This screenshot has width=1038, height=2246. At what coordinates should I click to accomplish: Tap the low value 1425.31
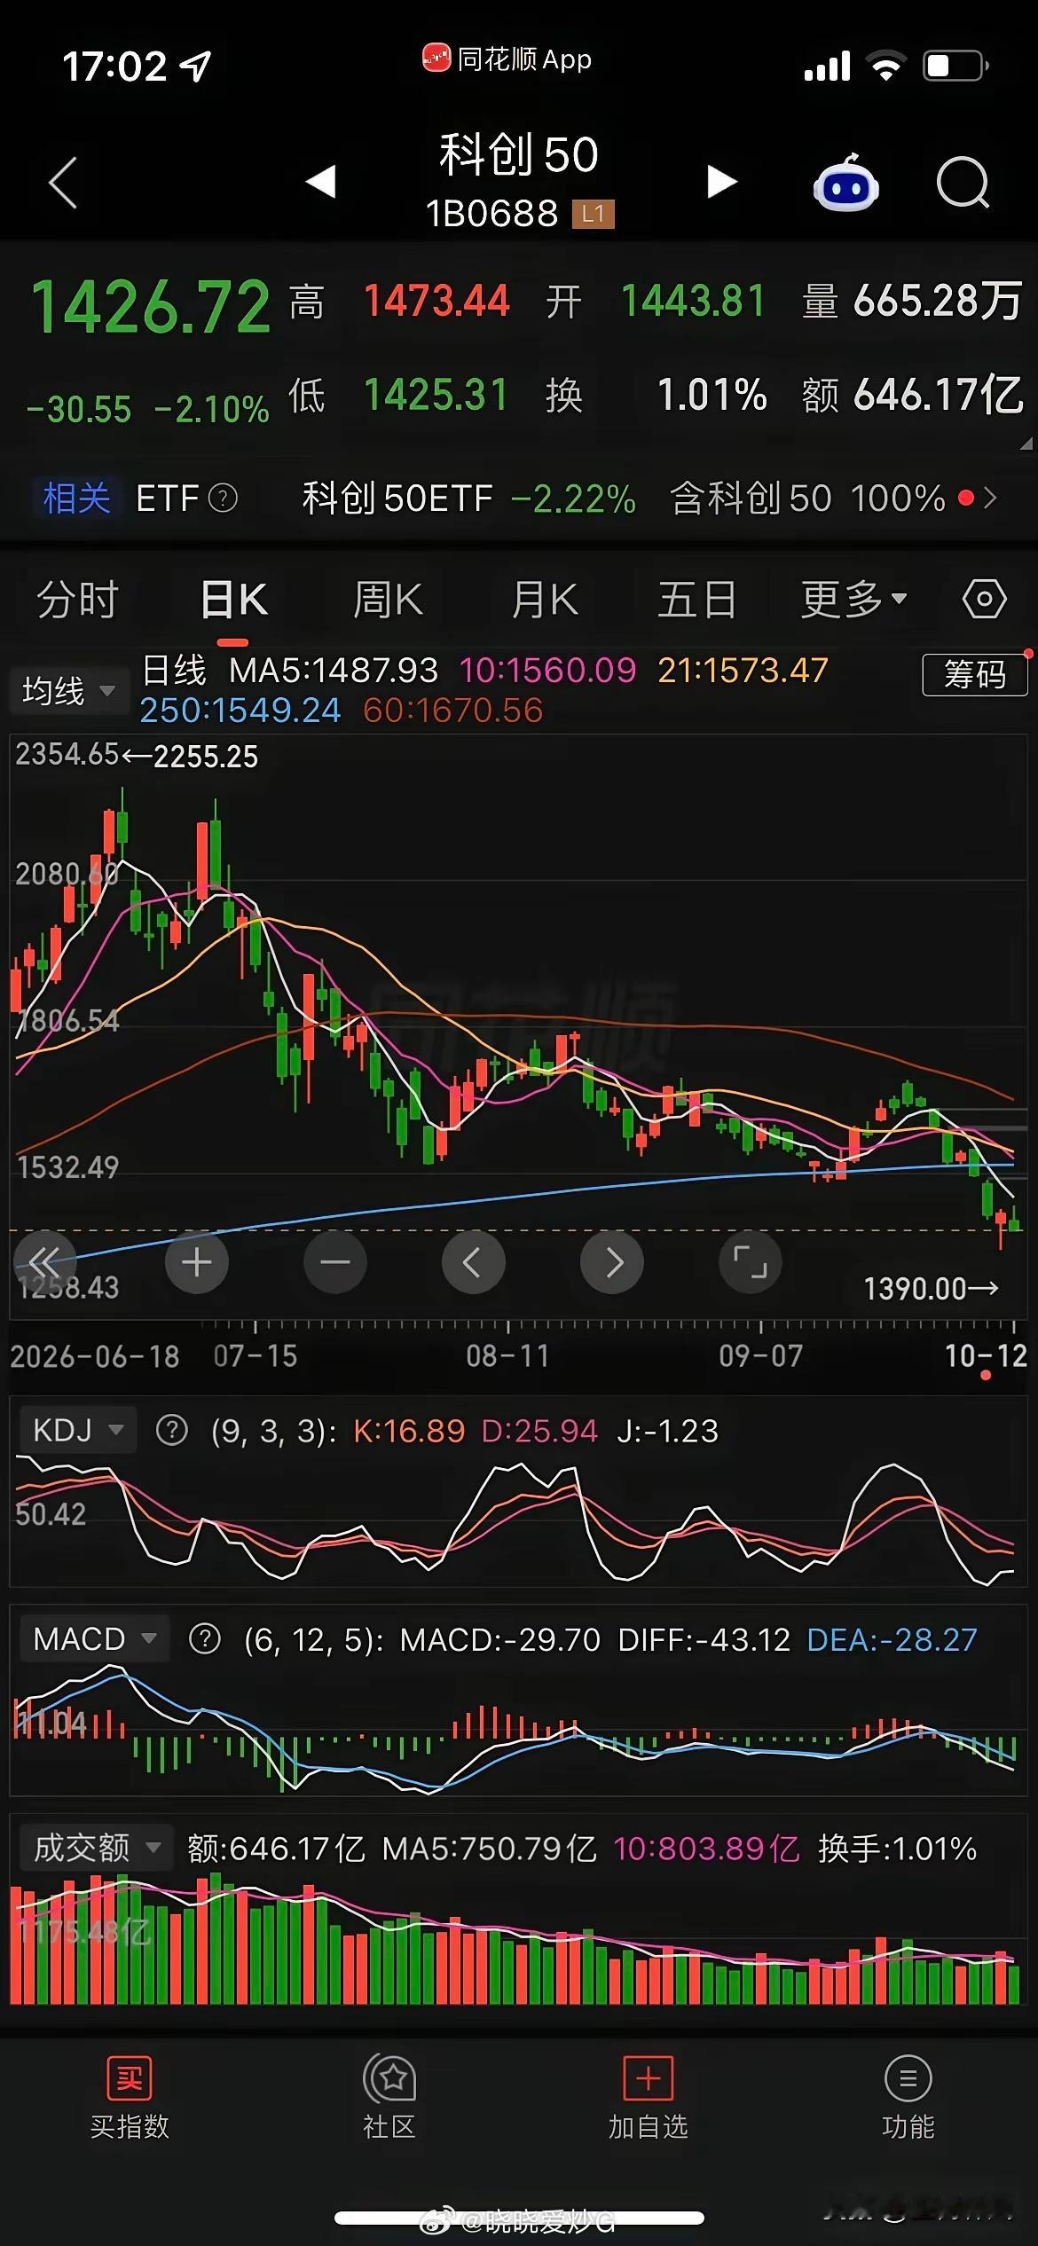[x=436, y=395]
